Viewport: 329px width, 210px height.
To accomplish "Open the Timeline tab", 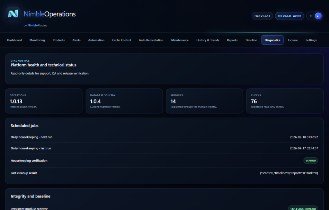I will (251, 40).
